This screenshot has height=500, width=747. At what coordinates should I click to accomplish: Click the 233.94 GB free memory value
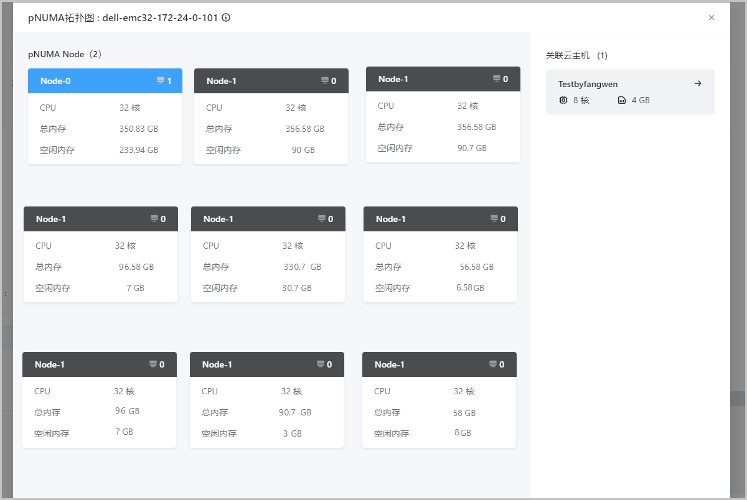[138, 150]
